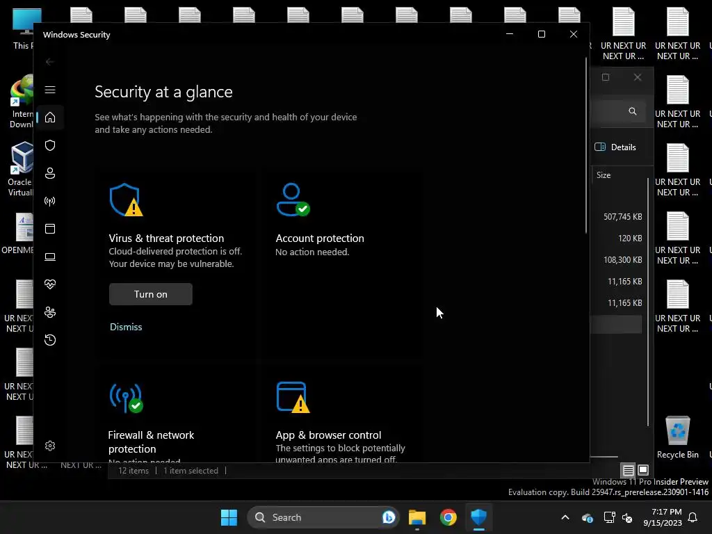The width and height of the screenshot is (712, 534).
Task: Open the clock showing 7:17 PM
Action: pyautogui.click(x=663, y=517)
